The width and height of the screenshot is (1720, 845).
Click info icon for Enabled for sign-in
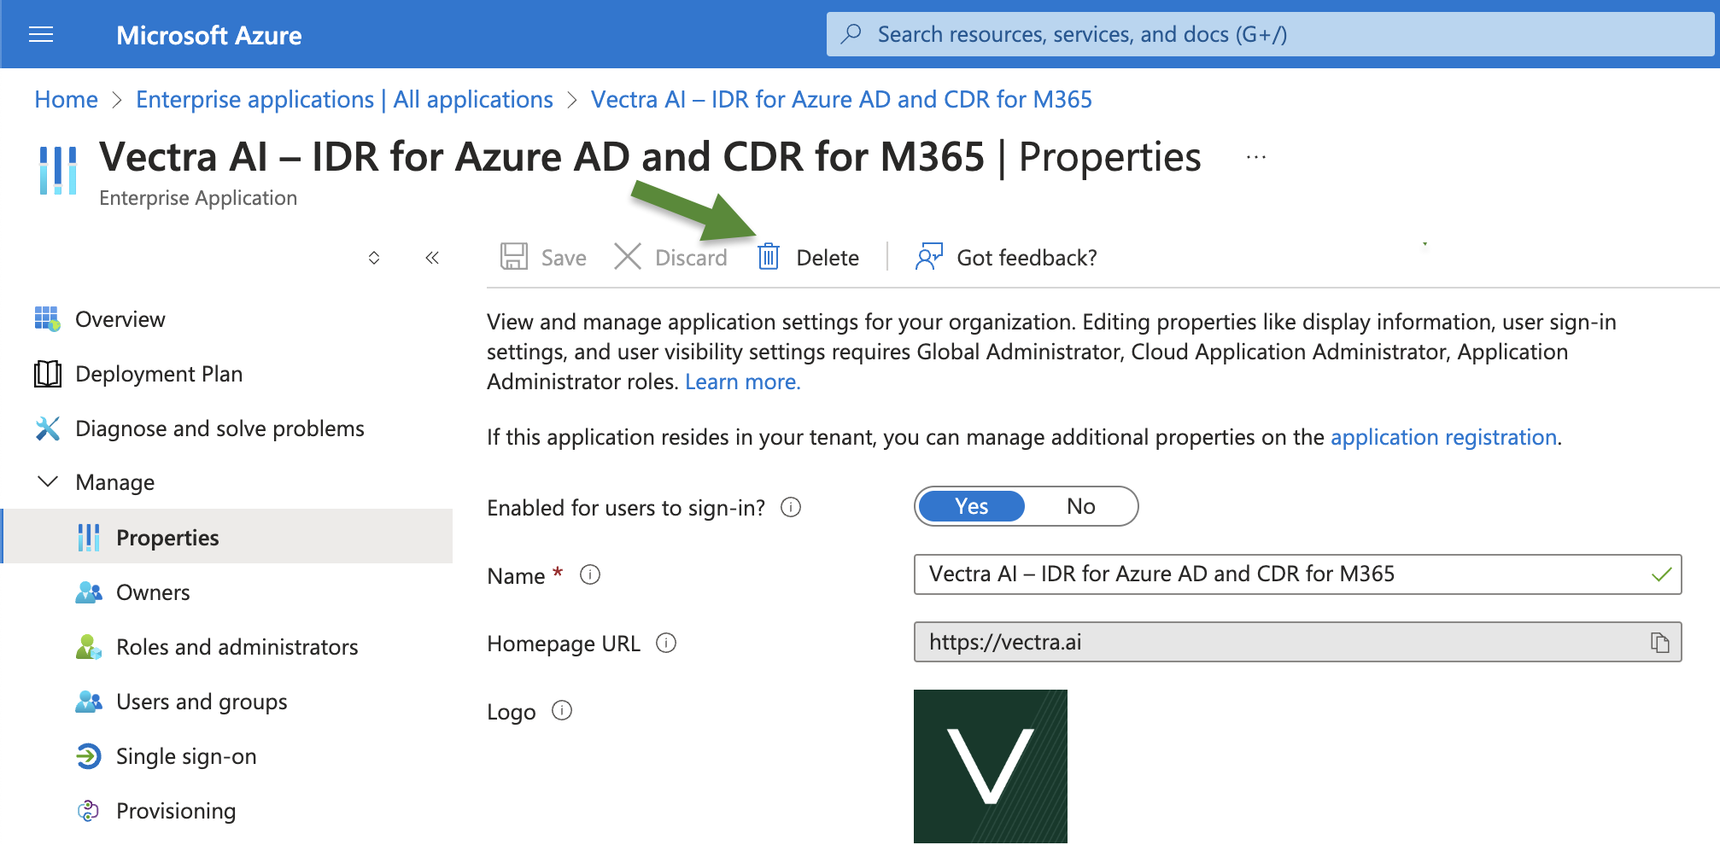pos(791,508)
